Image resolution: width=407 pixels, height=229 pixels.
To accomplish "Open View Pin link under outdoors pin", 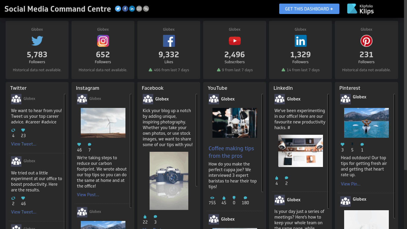I will point(350,184).
